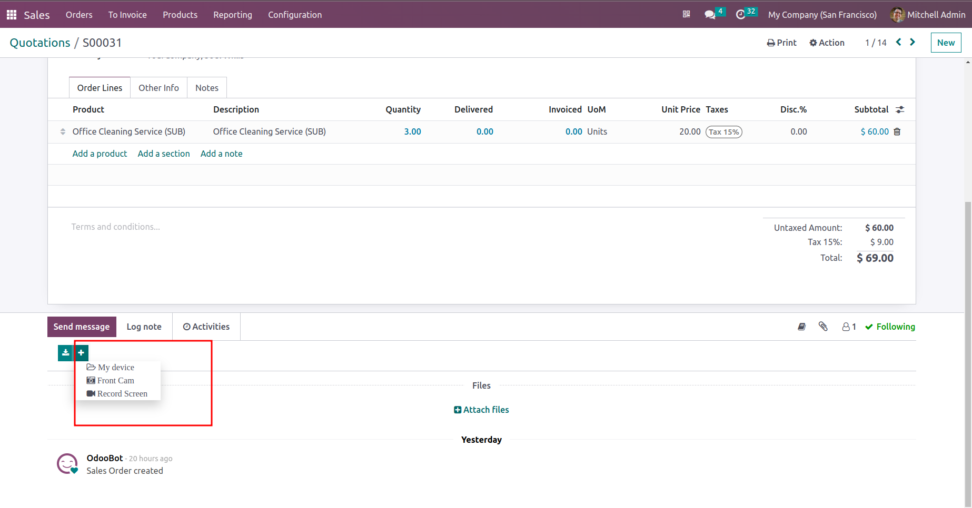Switch to the Other Info tab

[x=158, y=88]
